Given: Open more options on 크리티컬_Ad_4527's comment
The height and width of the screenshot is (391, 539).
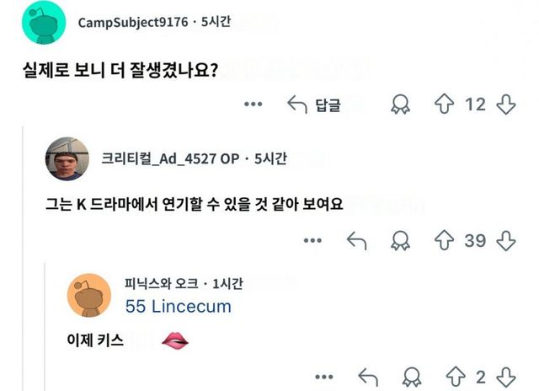Looking at the screenshot, I should coord(313,241).
